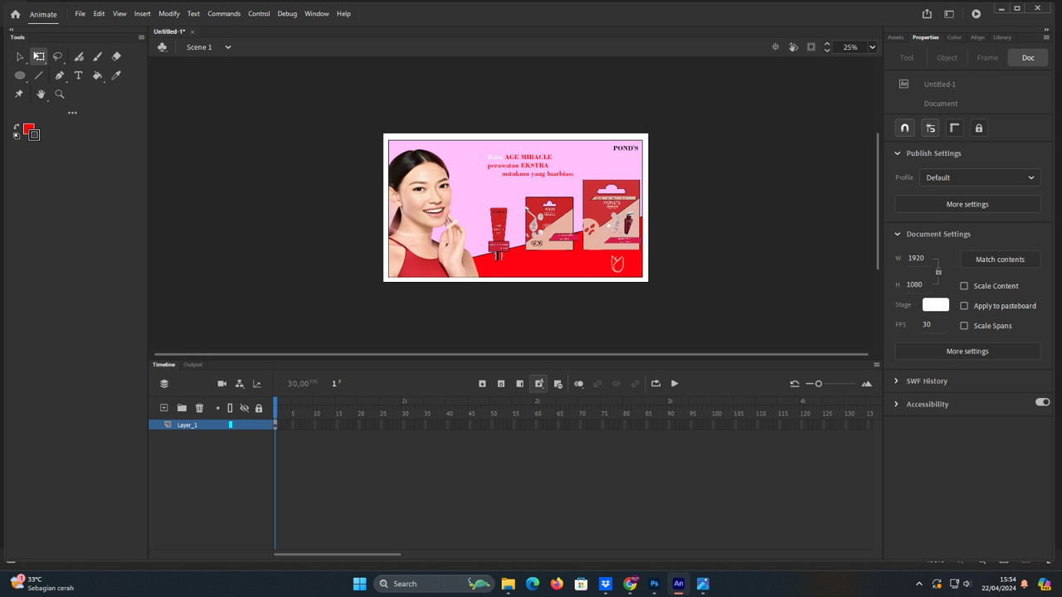Click More settings under Publish Settings

point(967,204)
